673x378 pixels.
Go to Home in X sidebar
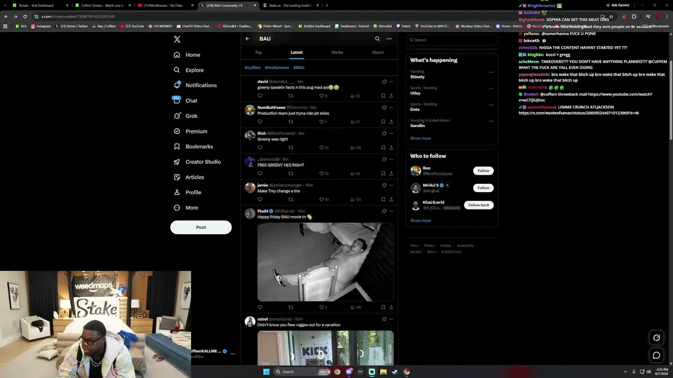point(187,55)
